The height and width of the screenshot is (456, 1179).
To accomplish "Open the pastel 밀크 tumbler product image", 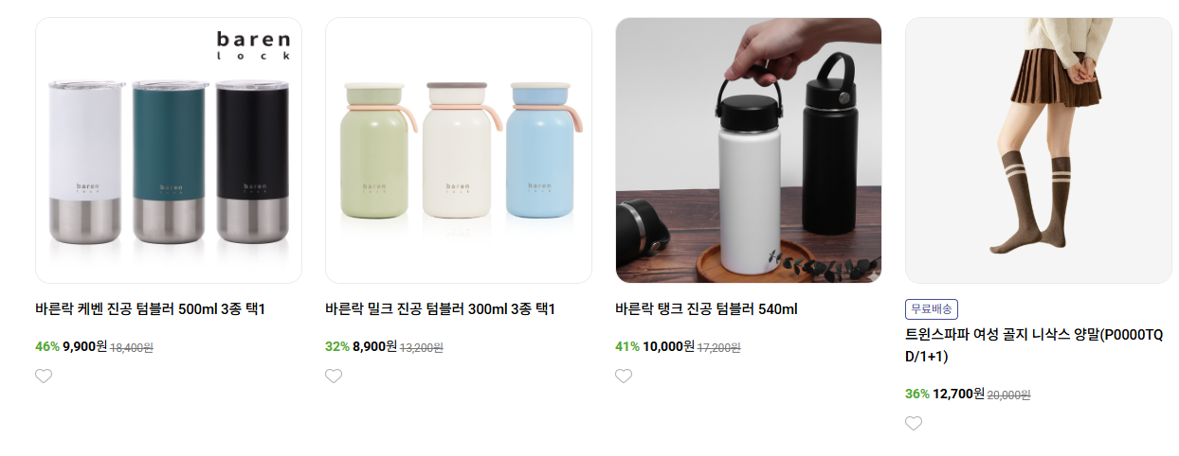I will (x=459, y=150).
